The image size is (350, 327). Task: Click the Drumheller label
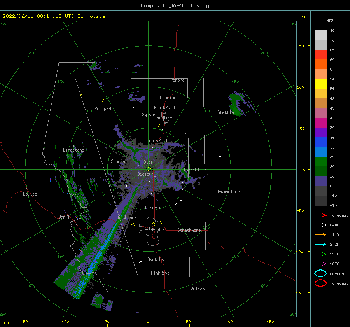click(x=228, y=192)
